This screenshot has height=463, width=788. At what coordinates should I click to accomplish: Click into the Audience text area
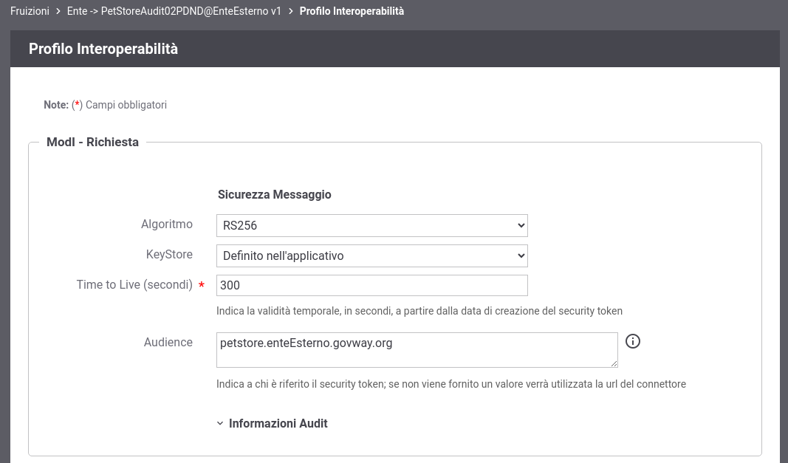click(417, 350)
